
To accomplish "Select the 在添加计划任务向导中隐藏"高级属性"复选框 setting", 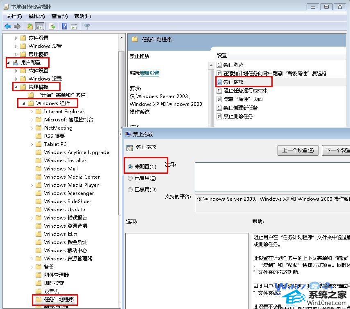I will [x=275, y=73].
